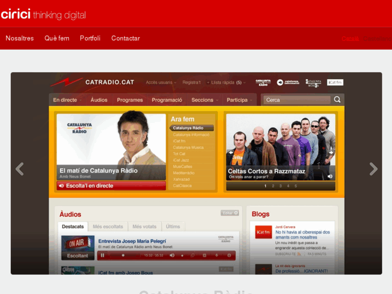Click the iCat fm station logo in header
This screenshot has width=392, height=294.
335,83
